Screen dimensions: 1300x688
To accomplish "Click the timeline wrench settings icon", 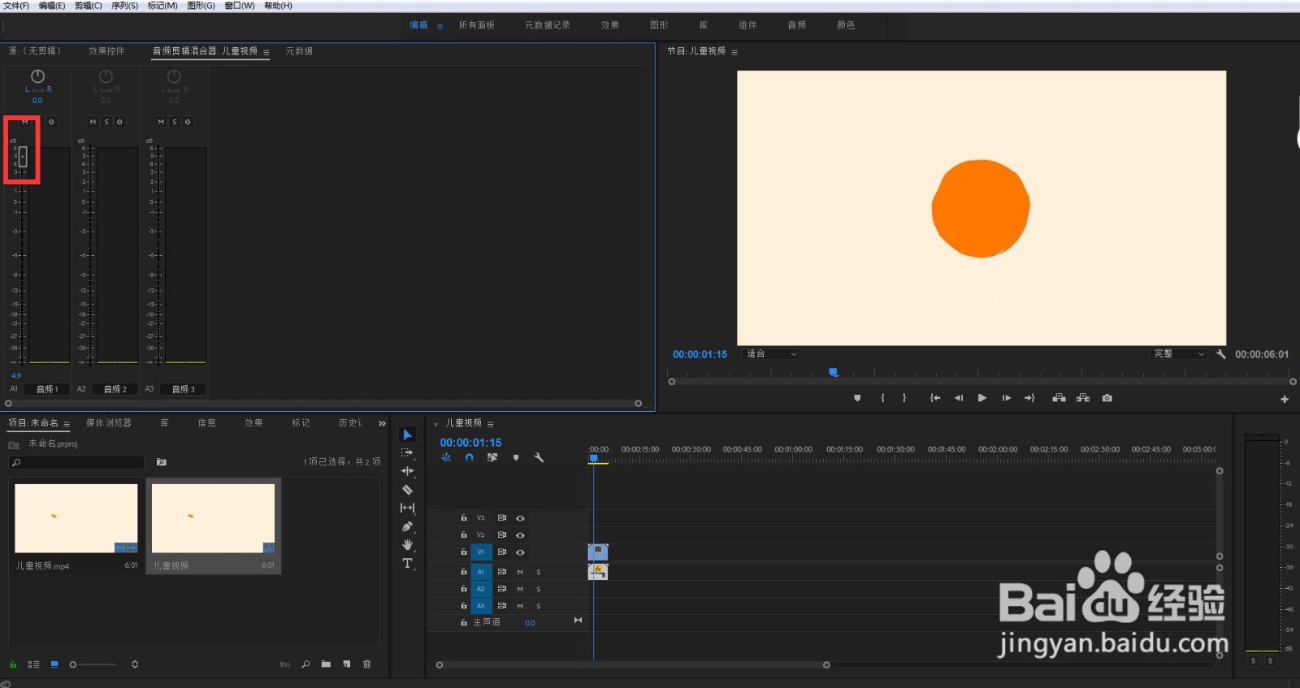I will coord(539,457).
